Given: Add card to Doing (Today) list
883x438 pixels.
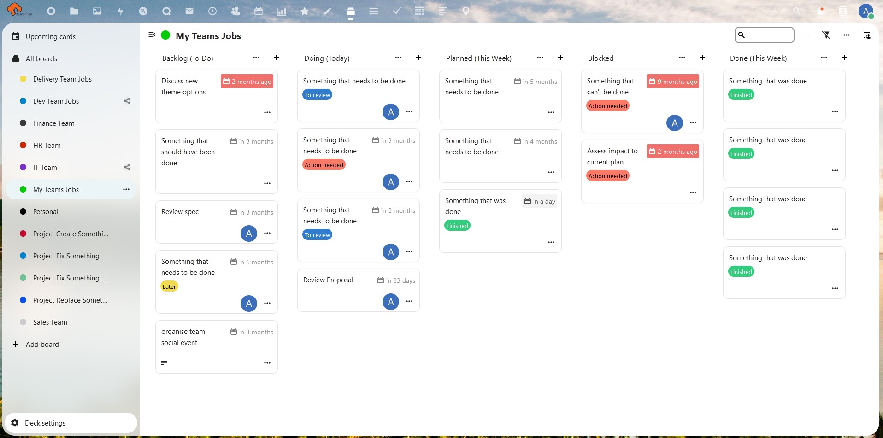Looking at the screenshot, I should pyautogui.click(x=418, y=58).
